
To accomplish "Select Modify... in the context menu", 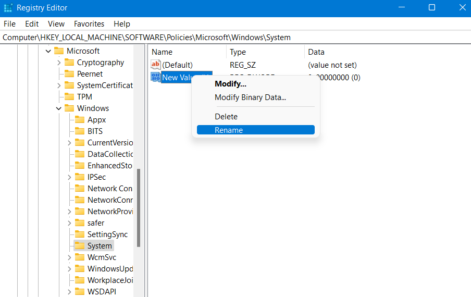I will (230, 84).
